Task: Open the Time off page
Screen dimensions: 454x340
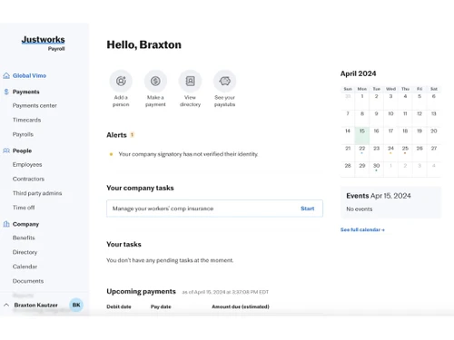Action: pos(24,208)
